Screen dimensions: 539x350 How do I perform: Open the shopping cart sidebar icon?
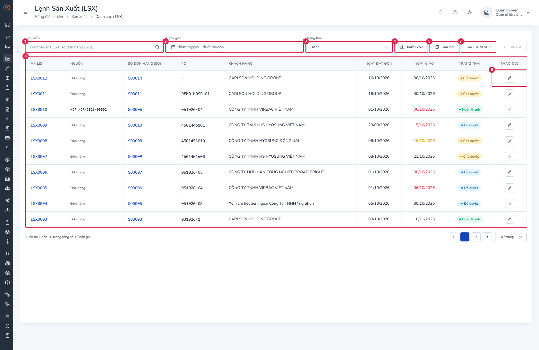tap(8, 37)
